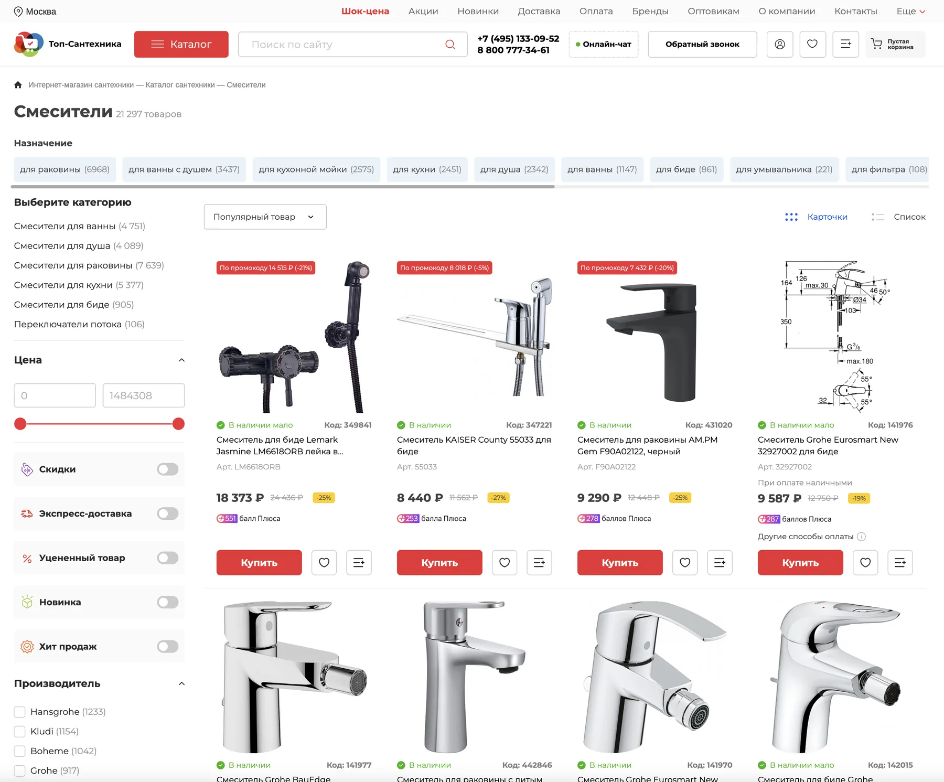Enable the Экспресс-доставка filter switch
Image resolution: width=944 pixels, height=782 pixels.
(x=168, y=514)
